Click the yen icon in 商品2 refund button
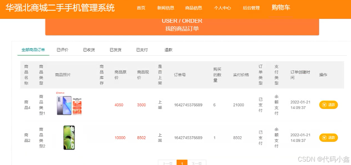Viewport: 351px width, 165px height. coord(324,138)
